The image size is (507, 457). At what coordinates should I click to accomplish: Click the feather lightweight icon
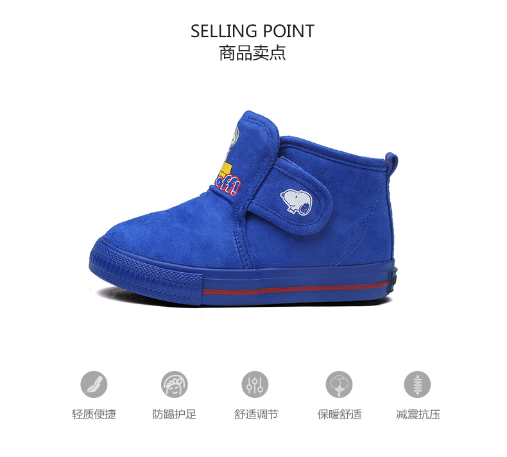tap(94, 384)
